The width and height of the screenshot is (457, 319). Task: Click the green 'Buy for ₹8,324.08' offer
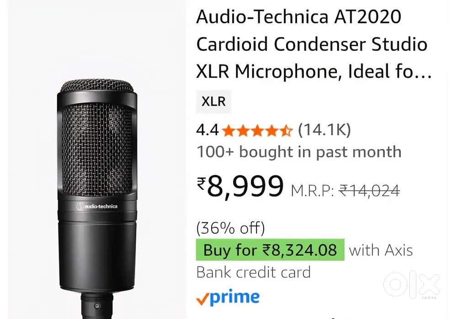[270, 250]
